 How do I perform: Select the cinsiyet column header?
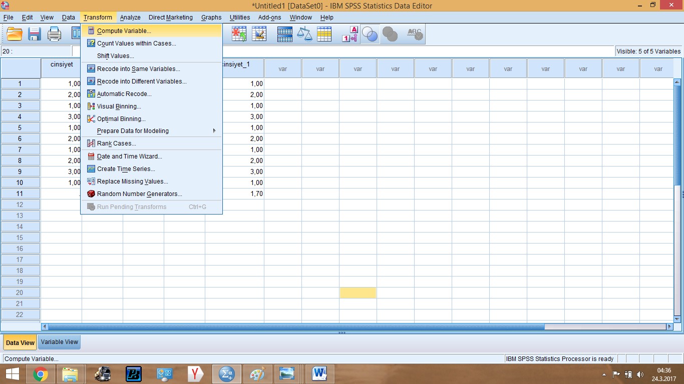tap(62, 68)
